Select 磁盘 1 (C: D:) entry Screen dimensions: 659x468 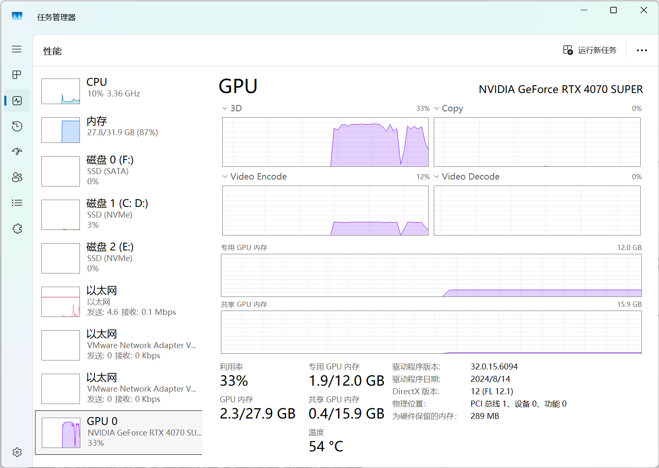tap(119, 214)
